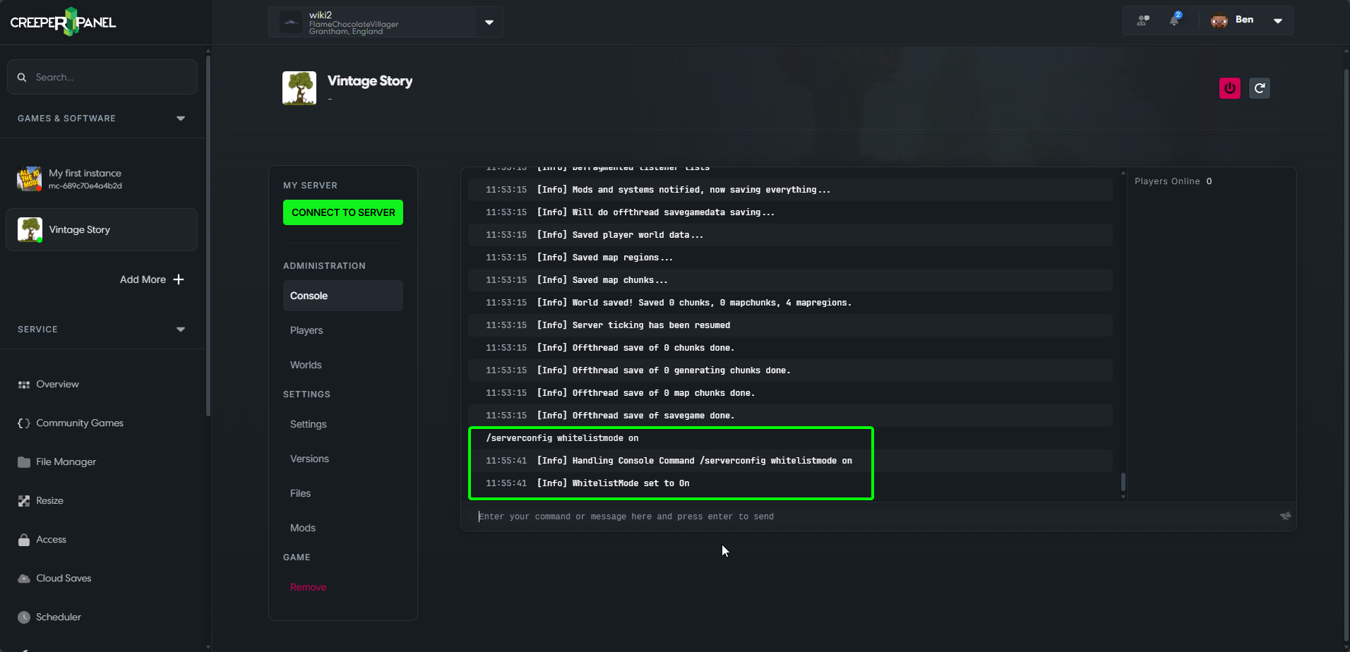Click the send command icon in console
Viewport: 1350px width, 652px height.
[1285, 516]
